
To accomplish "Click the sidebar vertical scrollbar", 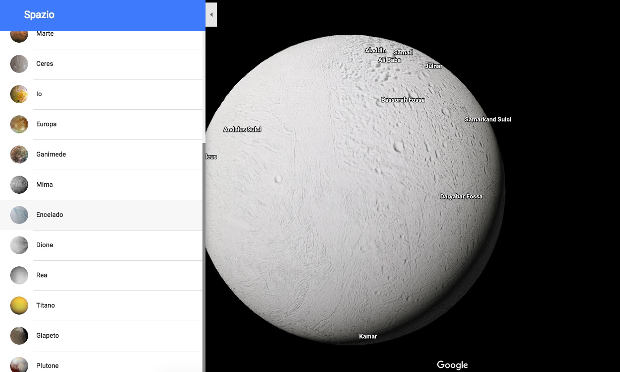I will pos(203,252).
